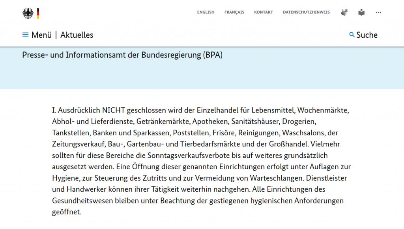Click the paragraph line beginning 'und Handwerker können'
Viewport: 404px width, 229px height.
click(x=189, y=189)
